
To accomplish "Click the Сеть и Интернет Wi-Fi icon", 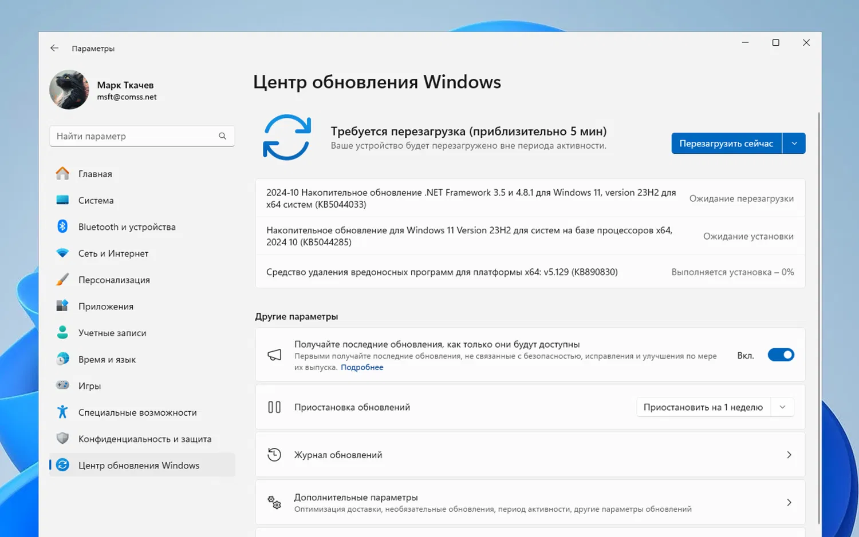I will [x=62, y=253].
